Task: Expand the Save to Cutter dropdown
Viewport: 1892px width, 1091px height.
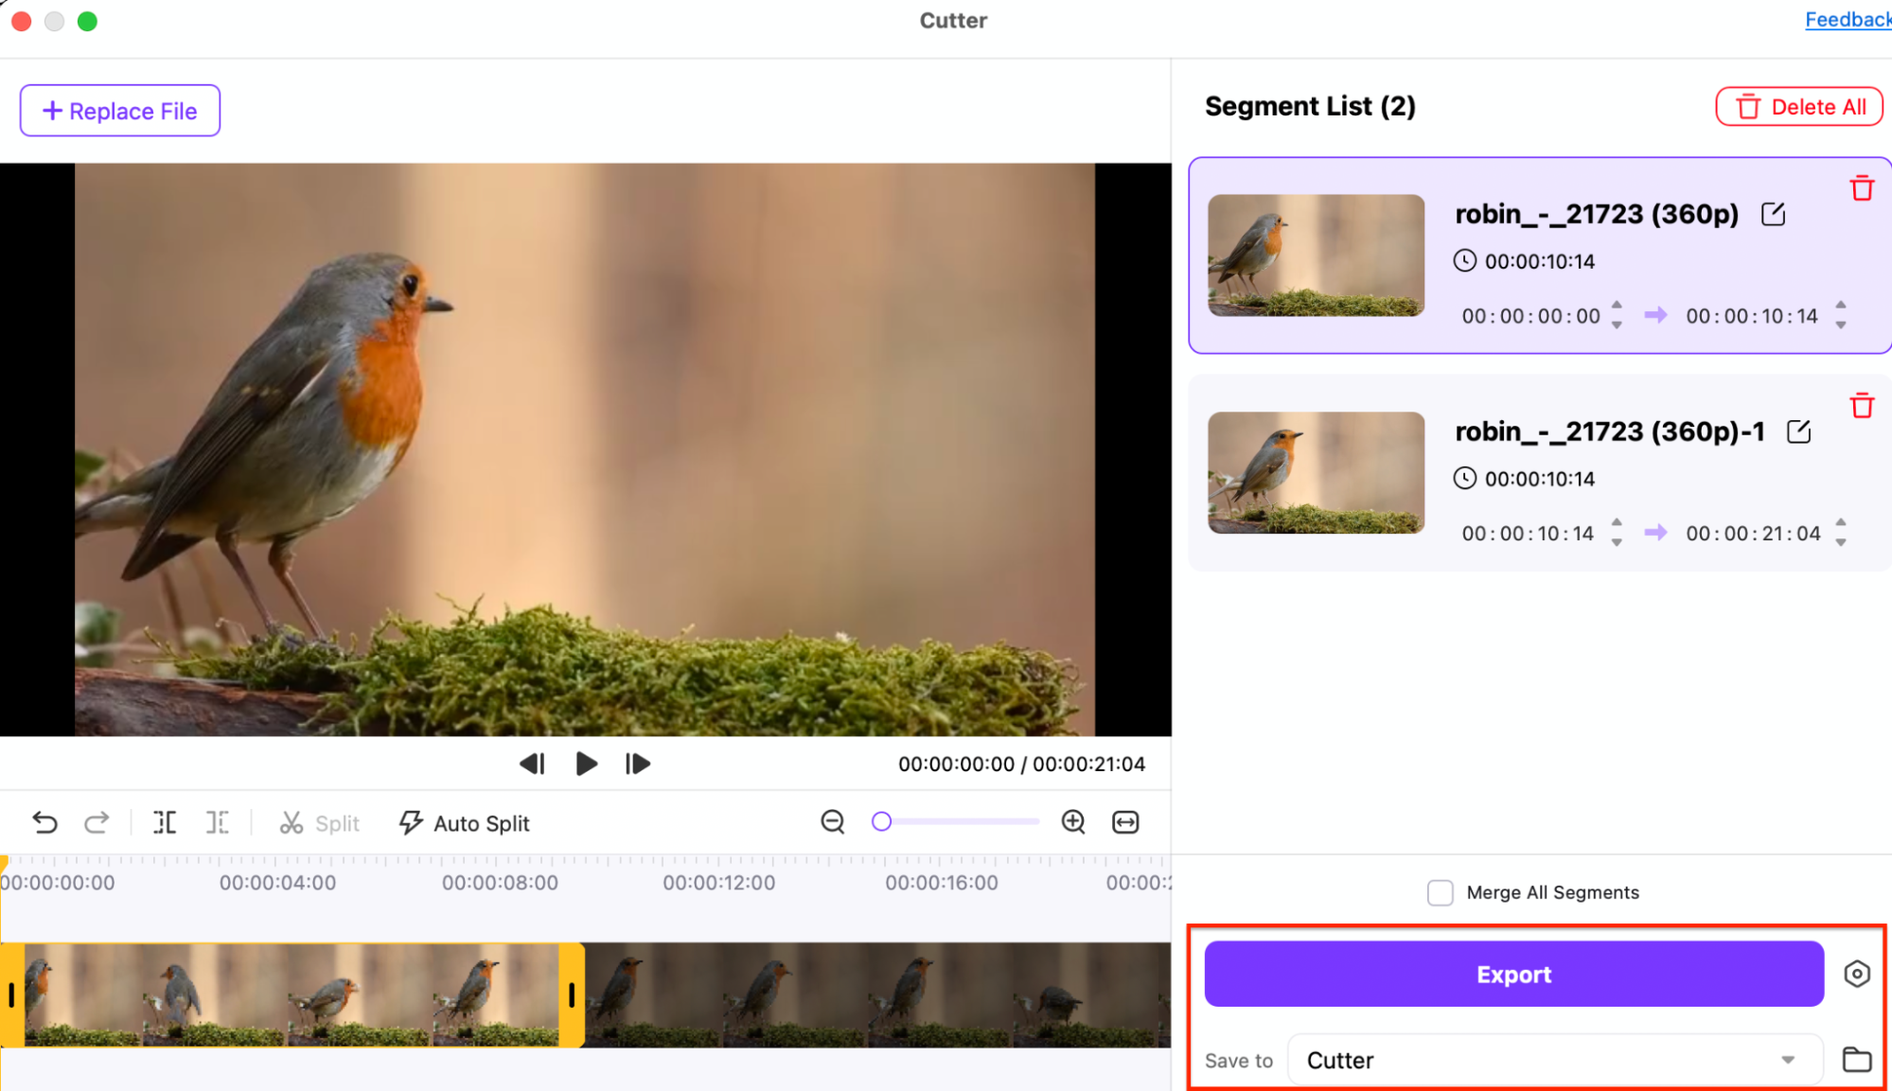Action: click(x=1787, y=1060)
